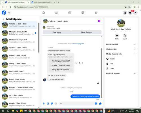Open the Facebook home logo
Viewport: 141px width, 113px height.
point(4,13)
